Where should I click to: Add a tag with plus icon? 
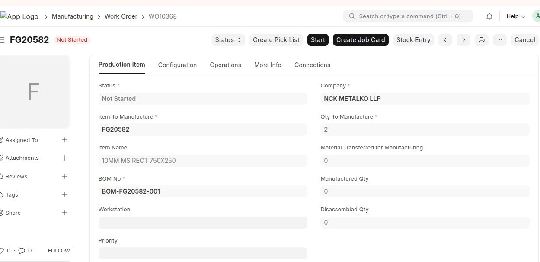tap(64, 195)
